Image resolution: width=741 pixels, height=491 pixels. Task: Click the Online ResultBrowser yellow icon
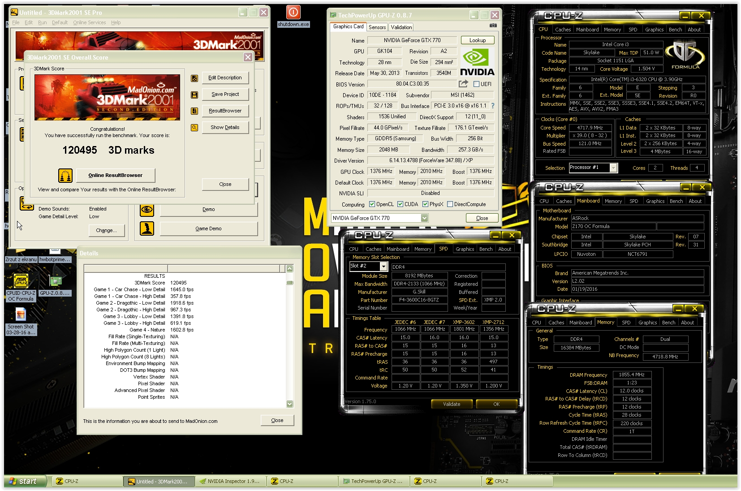65,176
